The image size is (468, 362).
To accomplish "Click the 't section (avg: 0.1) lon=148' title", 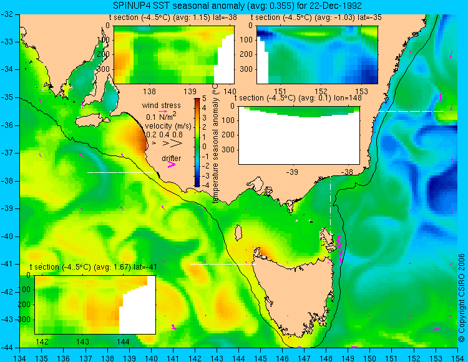I will click(298, 98).
